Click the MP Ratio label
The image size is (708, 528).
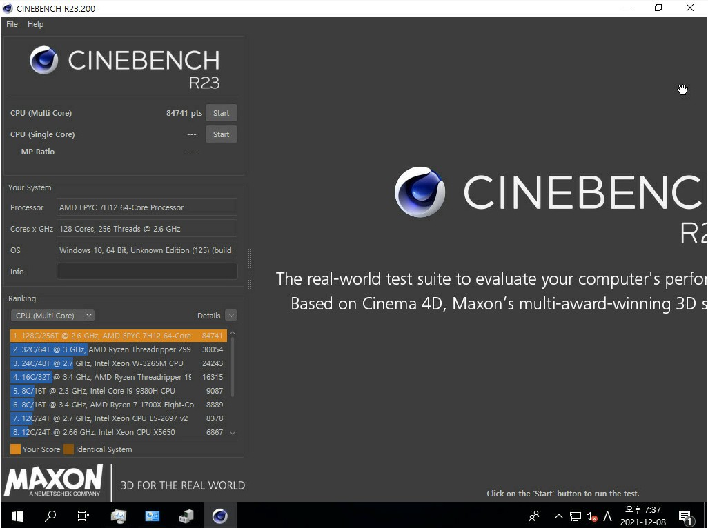(37, 152)
